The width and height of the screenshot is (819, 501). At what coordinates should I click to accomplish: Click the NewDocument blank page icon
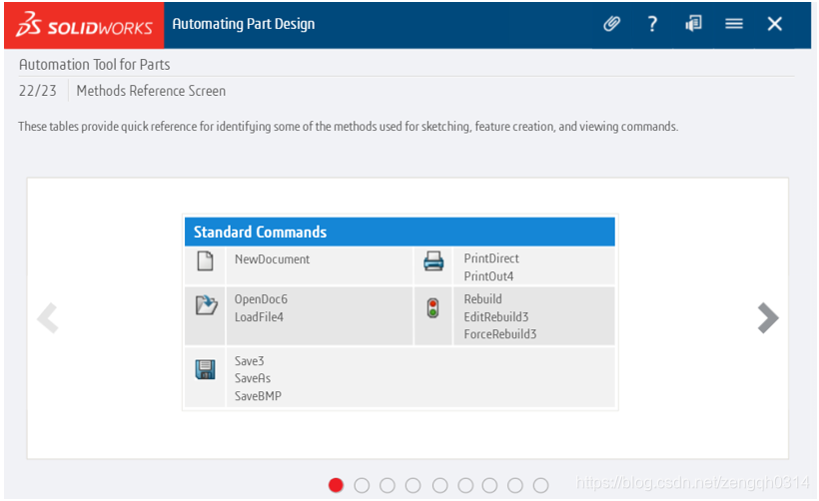pos(205,261)
